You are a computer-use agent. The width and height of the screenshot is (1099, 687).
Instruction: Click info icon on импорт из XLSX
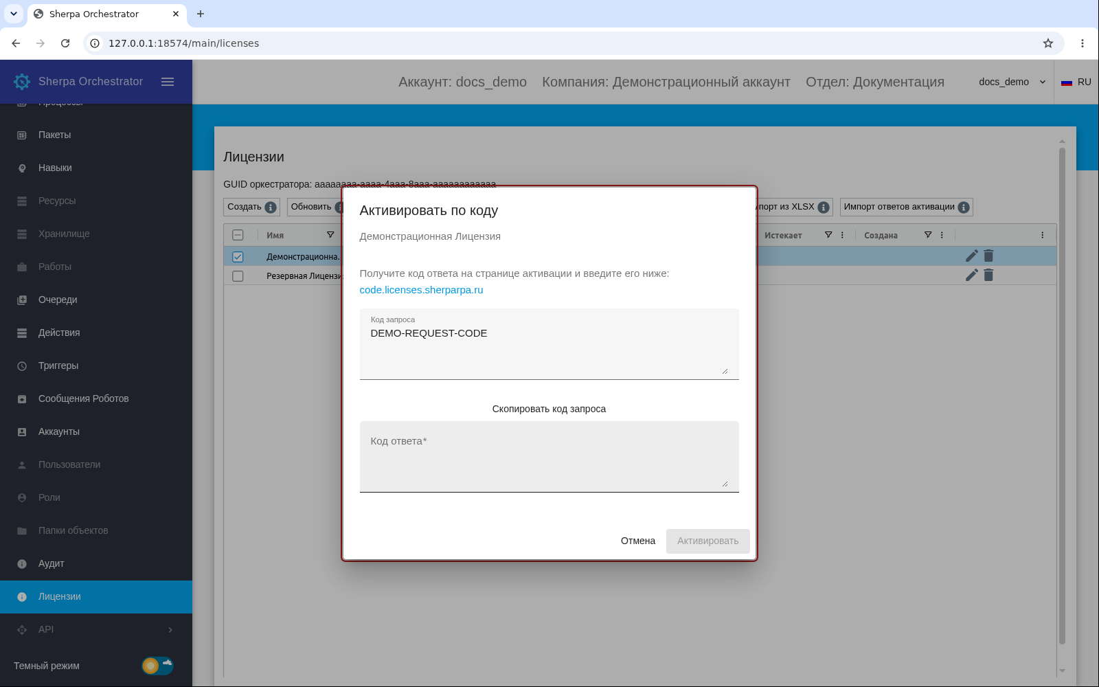[x=824, y=207]
